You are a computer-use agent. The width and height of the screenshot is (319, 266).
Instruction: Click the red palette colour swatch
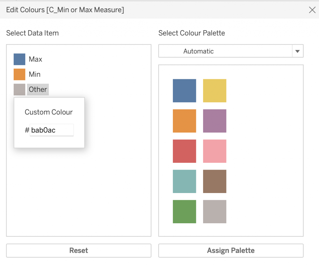click(x=184, y=151)
